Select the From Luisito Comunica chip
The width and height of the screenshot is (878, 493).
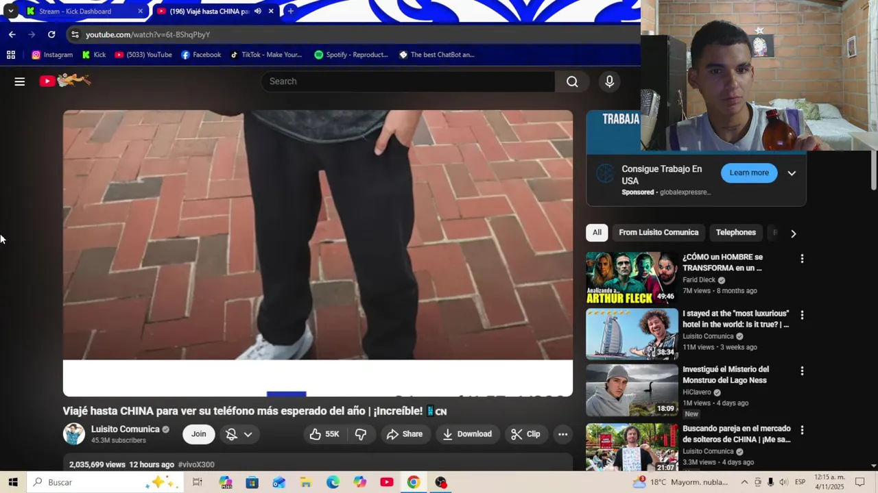[658, 233]
